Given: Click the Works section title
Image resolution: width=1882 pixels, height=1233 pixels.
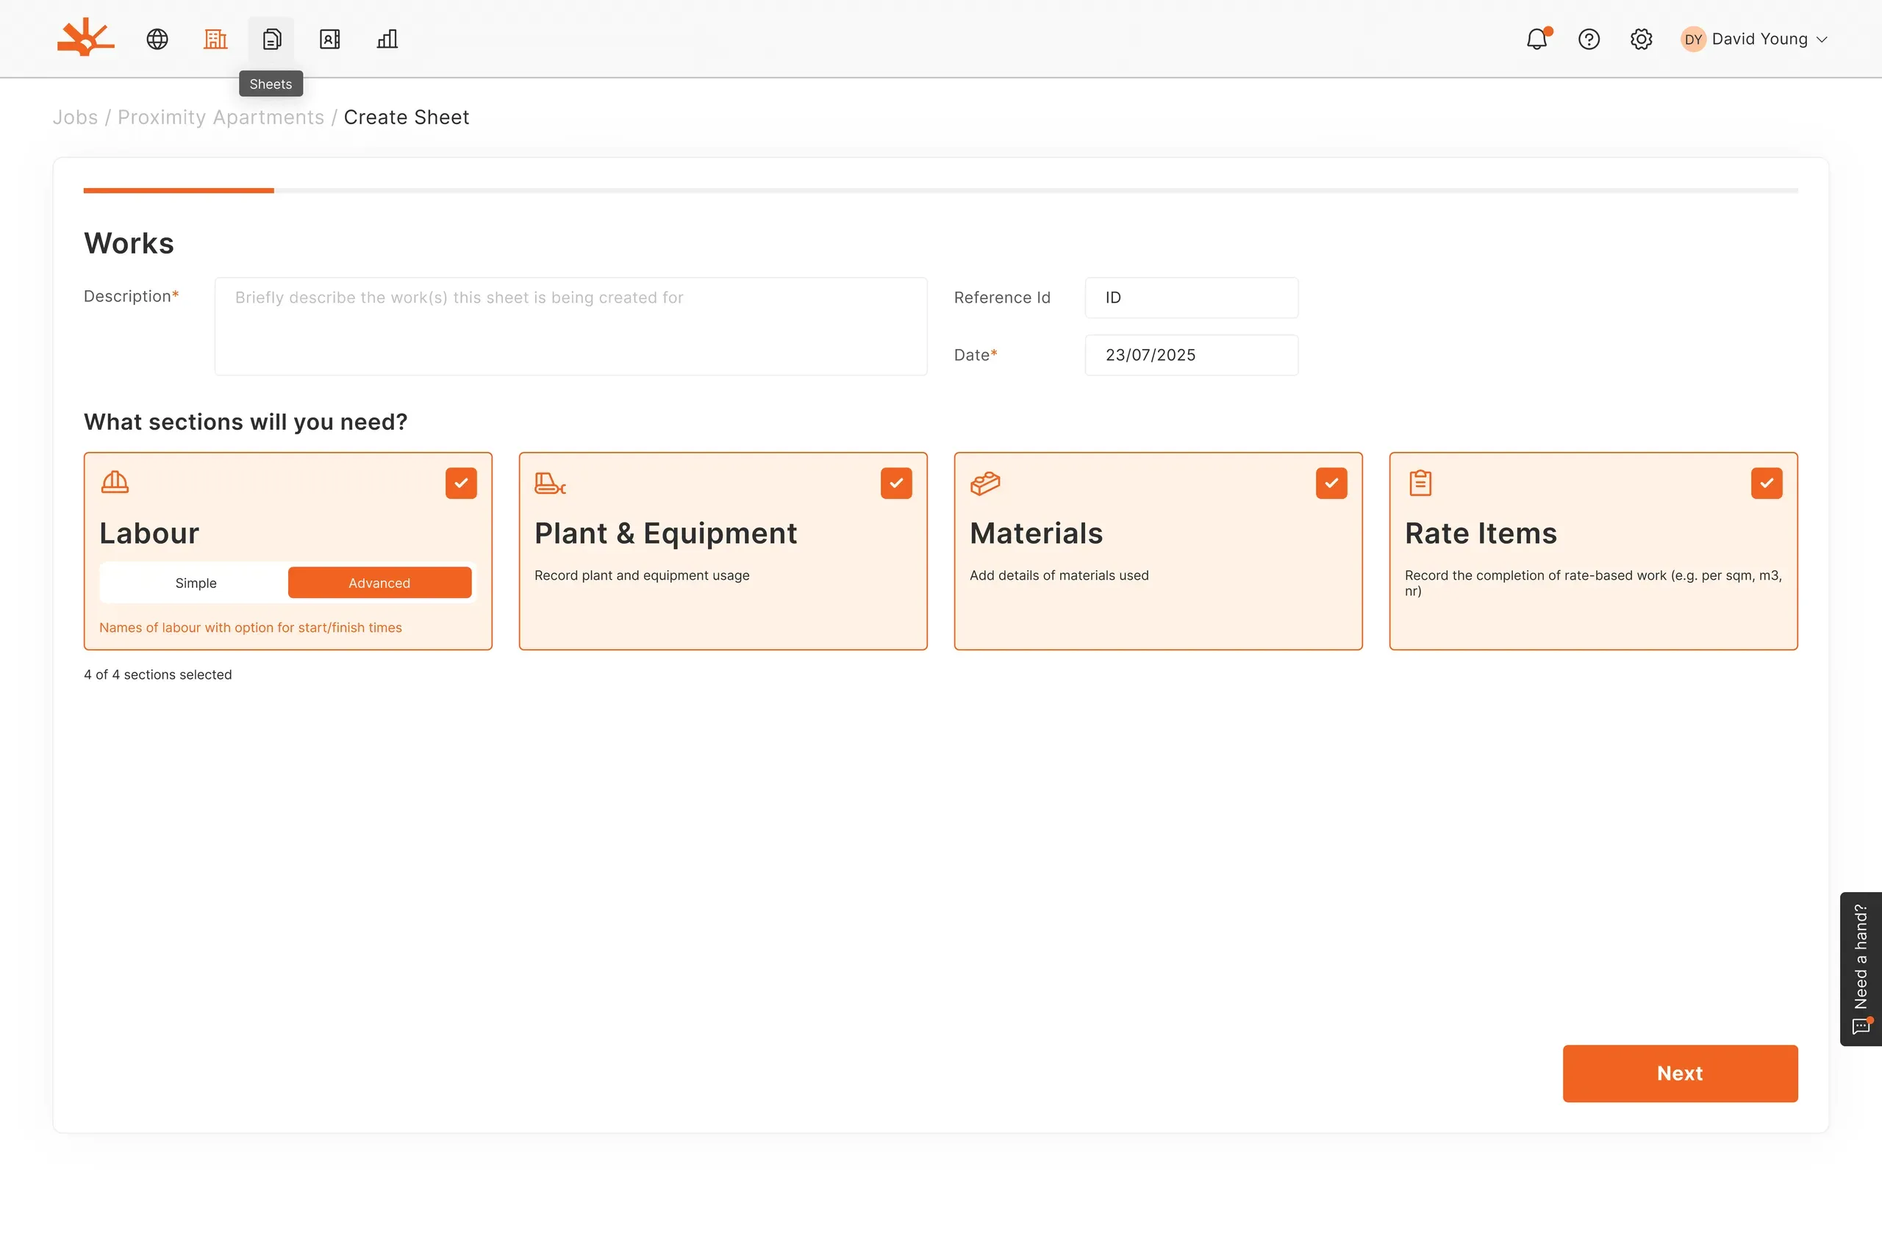Looking at the screenshot, I should point(129,242).
